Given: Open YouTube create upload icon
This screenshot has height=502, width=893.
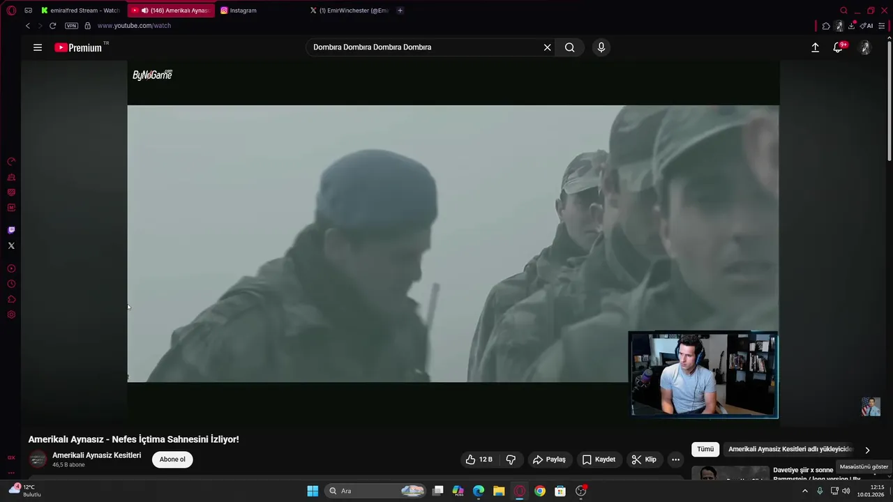Looking at the screenshot, I should [x=815, y=47].
